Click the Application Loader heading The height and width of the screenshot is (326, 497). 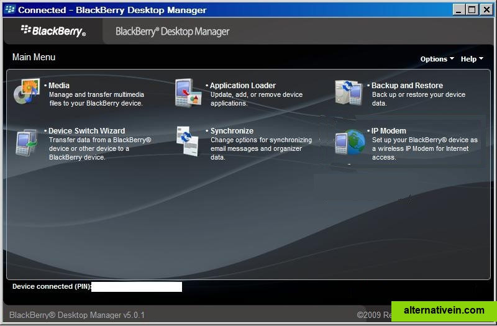click(x=243, y=86)
